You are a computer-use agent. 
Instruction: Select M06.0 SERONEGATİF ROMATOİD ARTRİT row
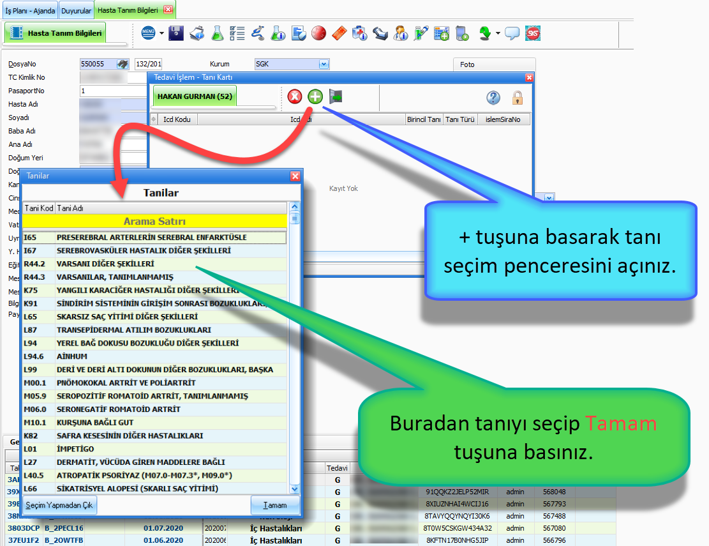pos(154,409)
